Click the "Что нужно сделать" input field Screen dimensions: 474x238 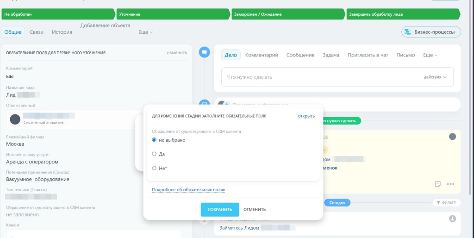(x=337, y=77)
